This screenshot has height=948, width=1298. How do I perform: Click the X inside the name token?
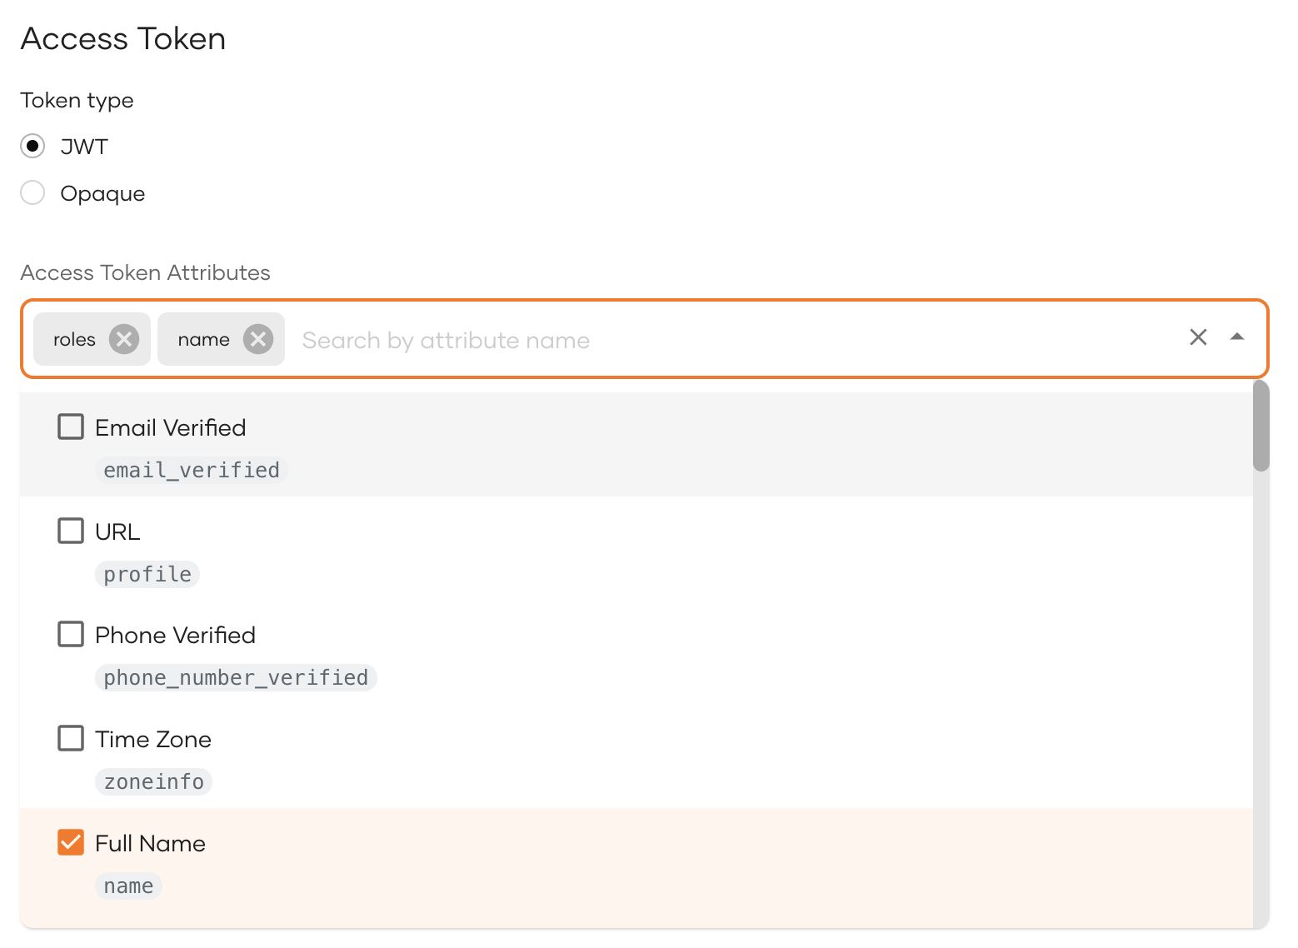tap(257, 339)
